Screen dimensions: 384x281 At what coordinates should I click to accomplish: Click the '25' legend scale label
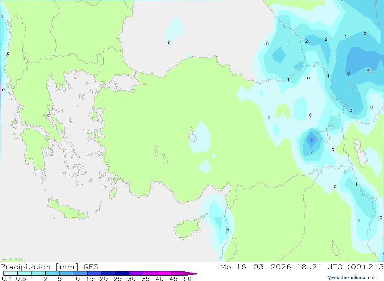(118, 279)
